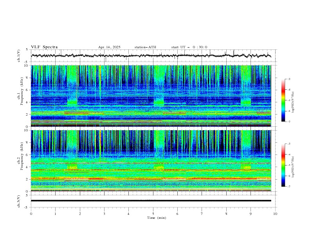This screenshot has height=240, width=310.
Task: Click the "VLF Spectra" title text
Action: tap(44, 47)
